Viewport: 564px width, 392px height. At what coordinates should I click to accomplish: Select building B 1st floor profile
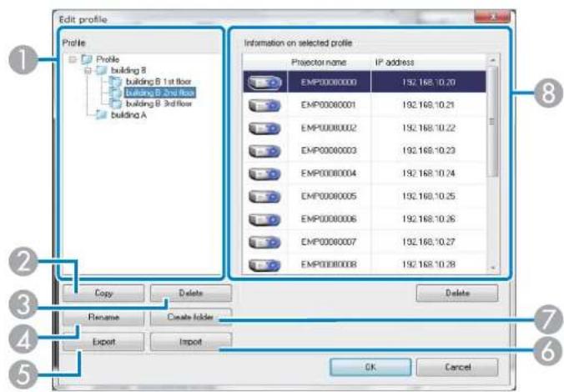159,82
